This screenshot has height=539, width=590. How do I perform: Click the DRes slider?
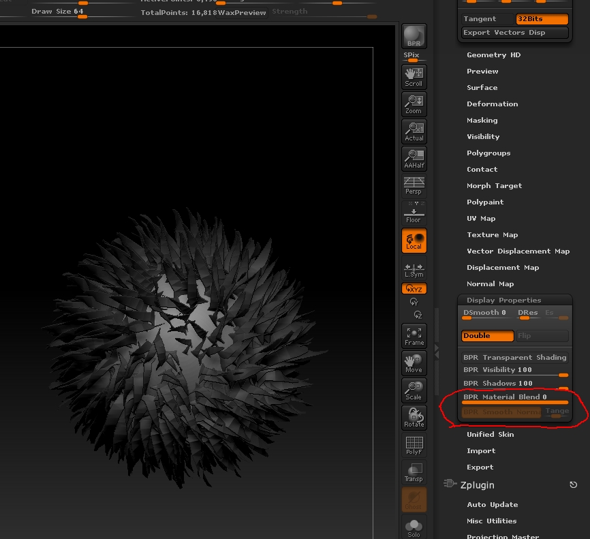(x=529, y=314)
